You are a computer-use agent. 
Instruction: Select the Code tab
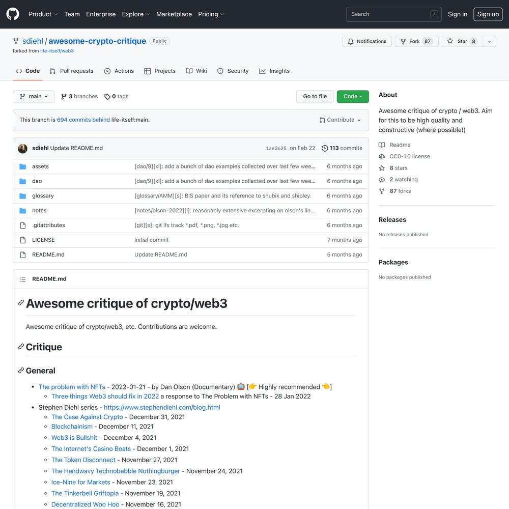(27, 71)
